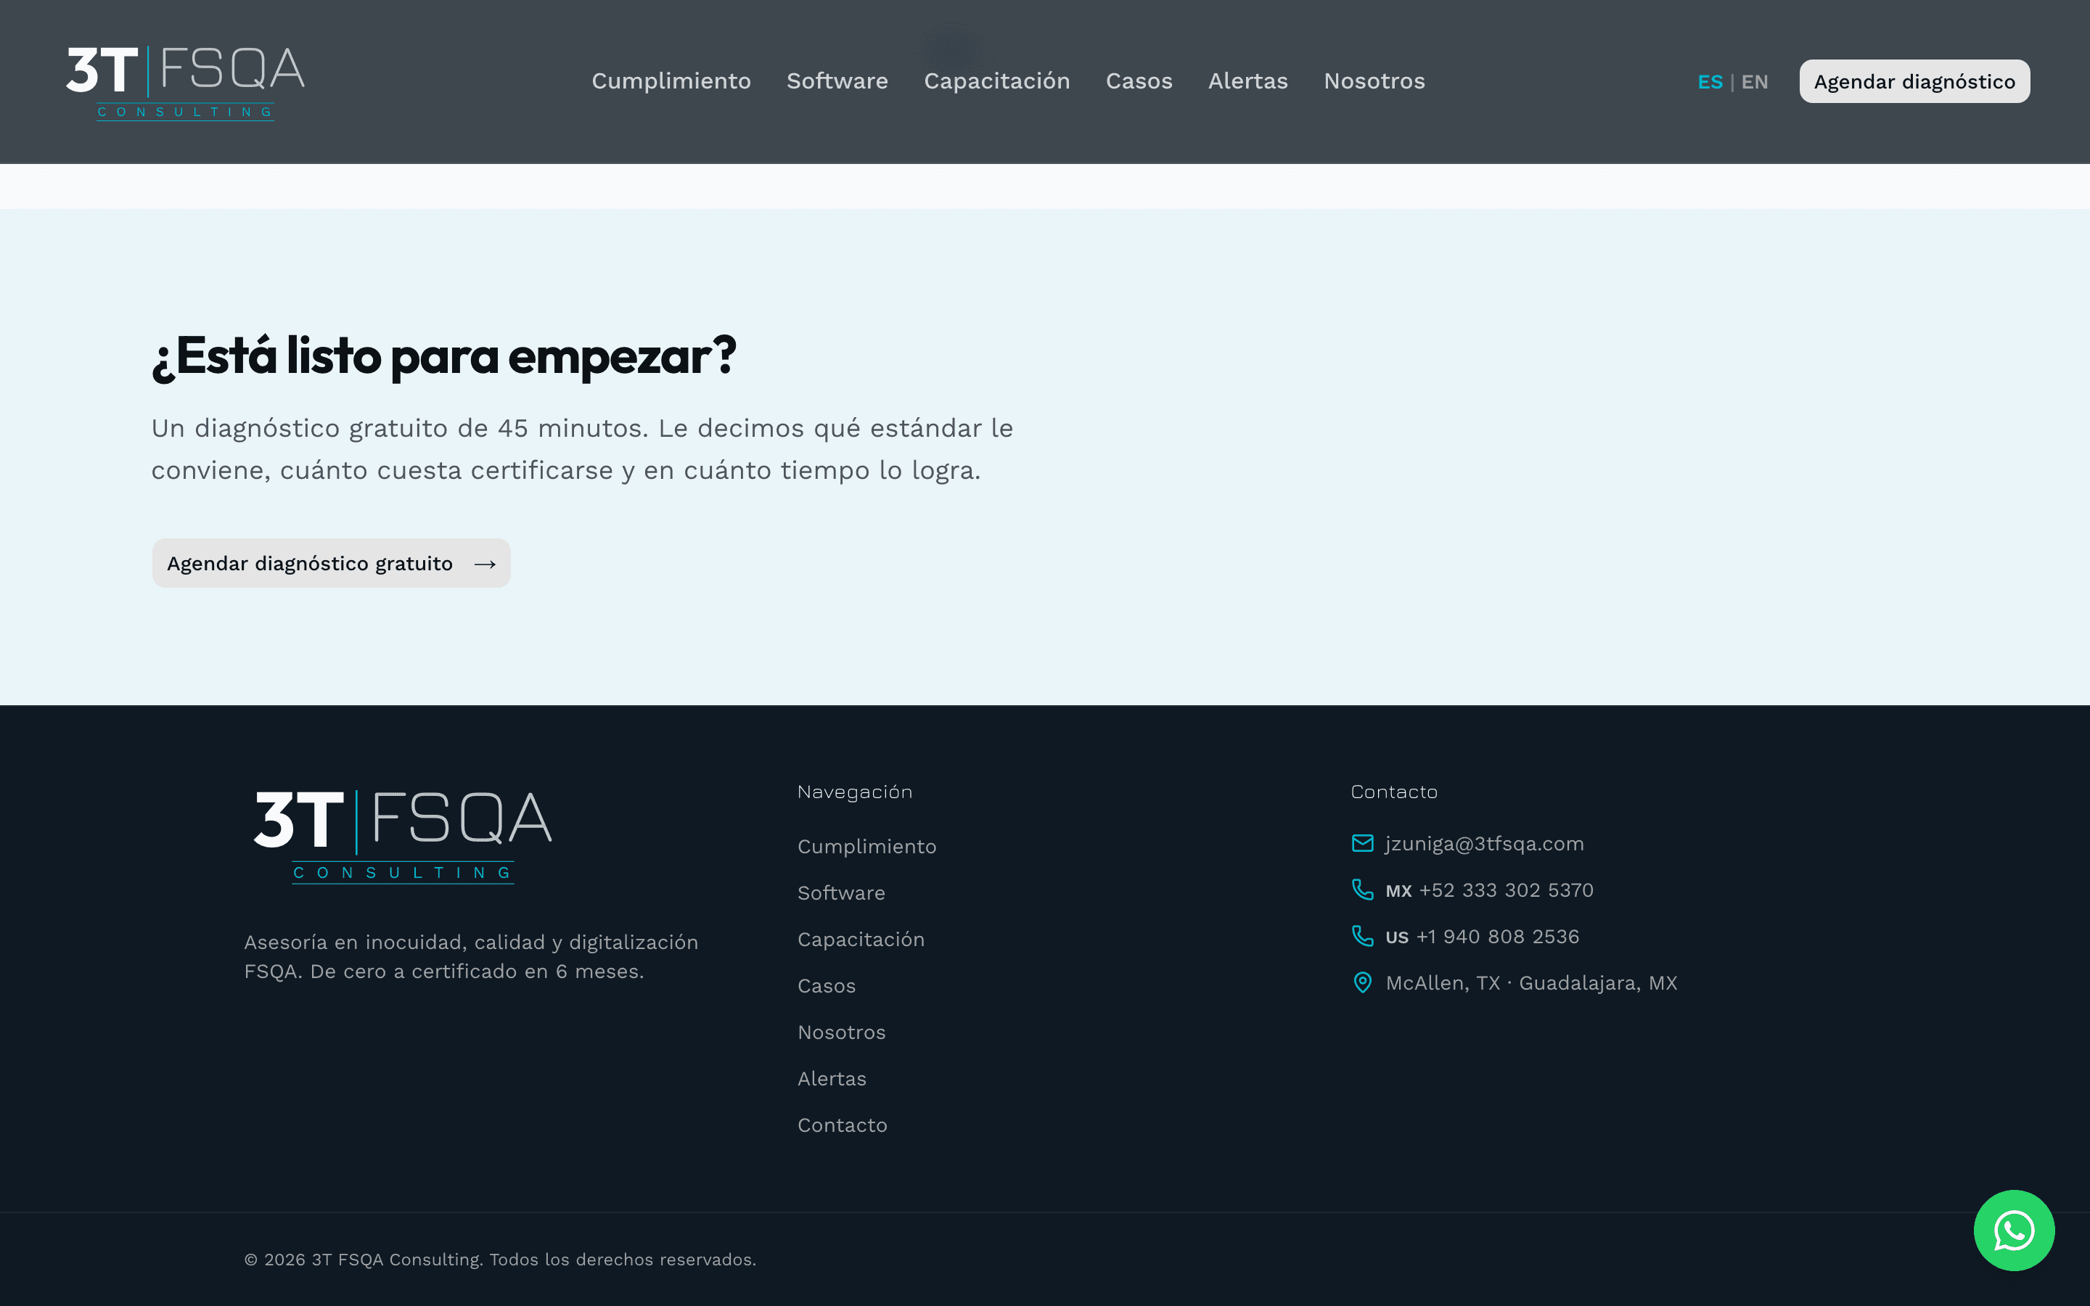Screen dimensions: 2090x1306
Task: Open Software in the top navigation
Action: point(837,81)
